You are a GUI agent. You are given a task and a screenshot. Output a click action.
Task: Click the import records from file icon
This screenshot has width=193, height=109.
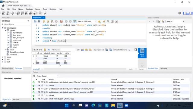(x=111, y=50)
